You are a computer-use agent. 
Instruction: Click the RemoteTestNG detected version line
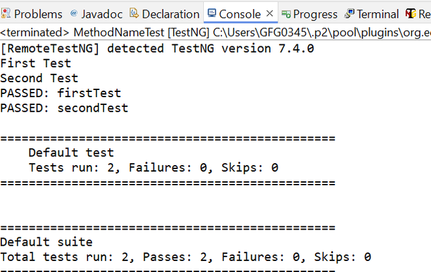157,49
